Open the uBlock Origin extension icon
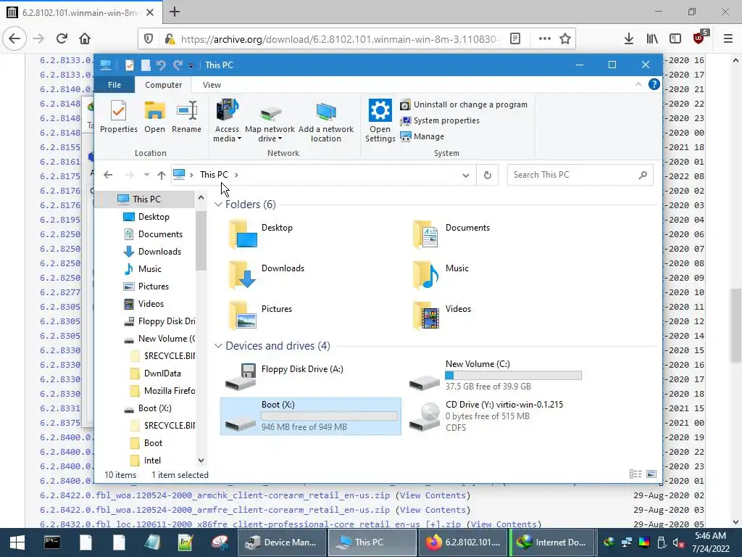 (699, 38)
